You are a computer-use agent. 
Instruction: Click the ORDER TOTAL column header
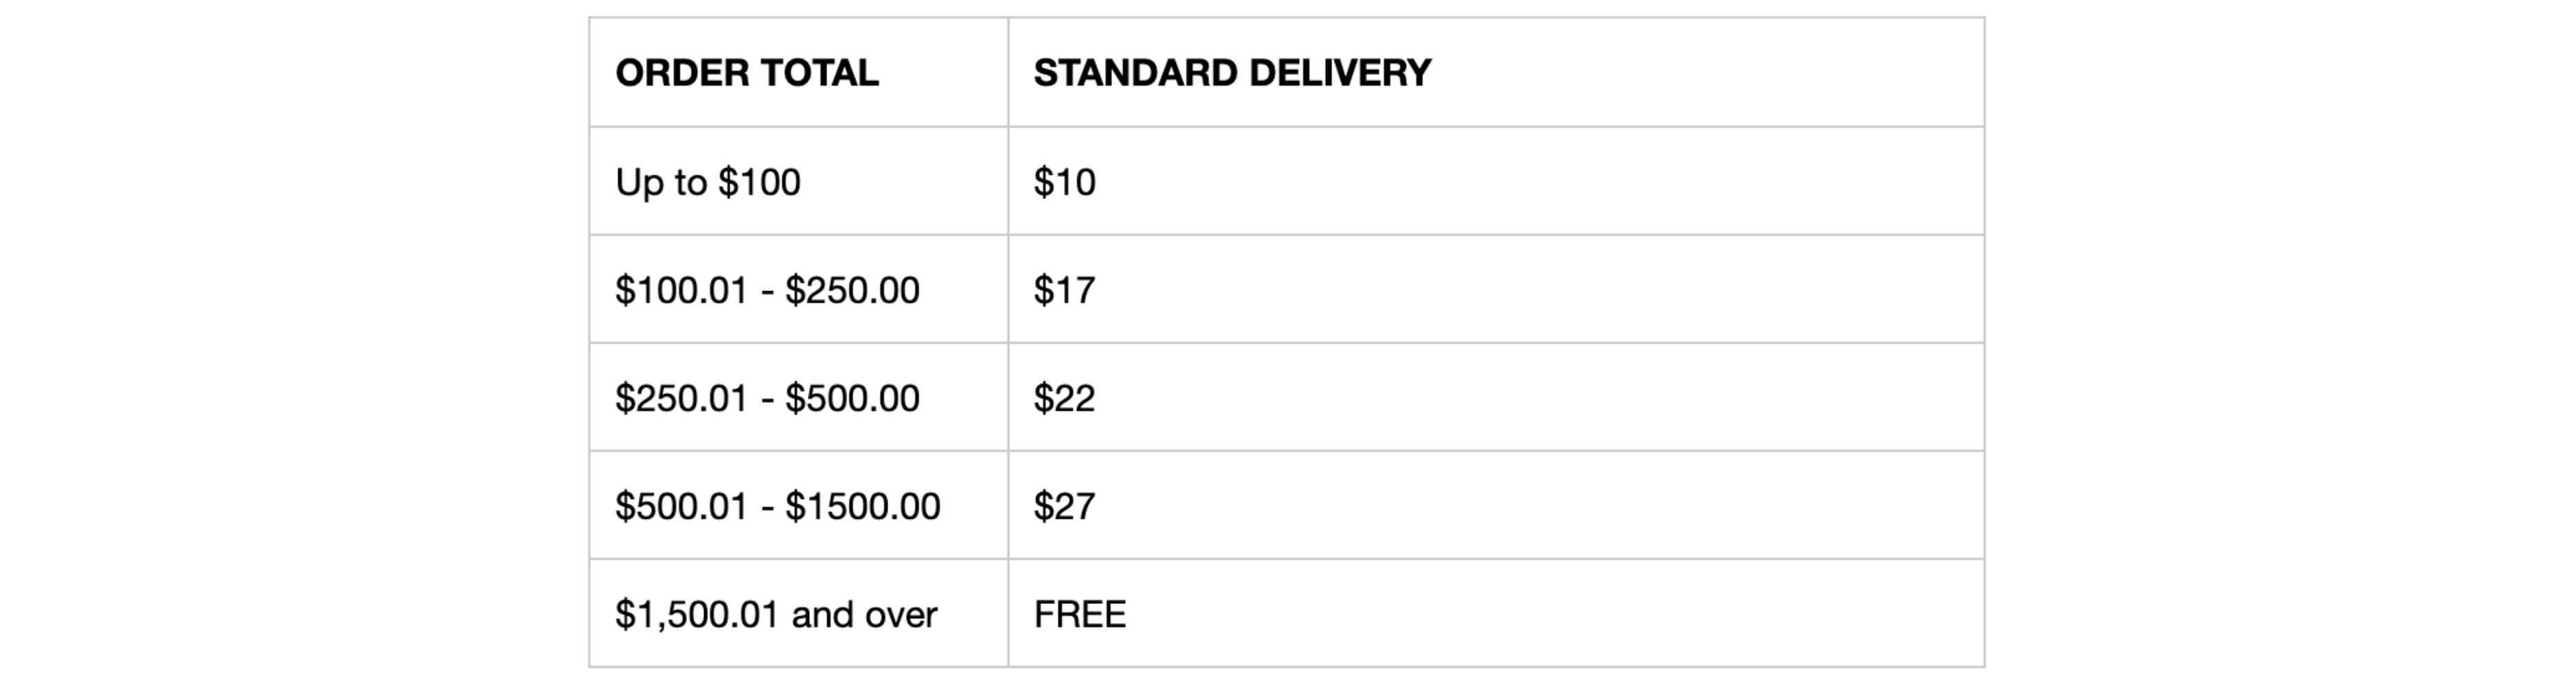tap(746, 73)
